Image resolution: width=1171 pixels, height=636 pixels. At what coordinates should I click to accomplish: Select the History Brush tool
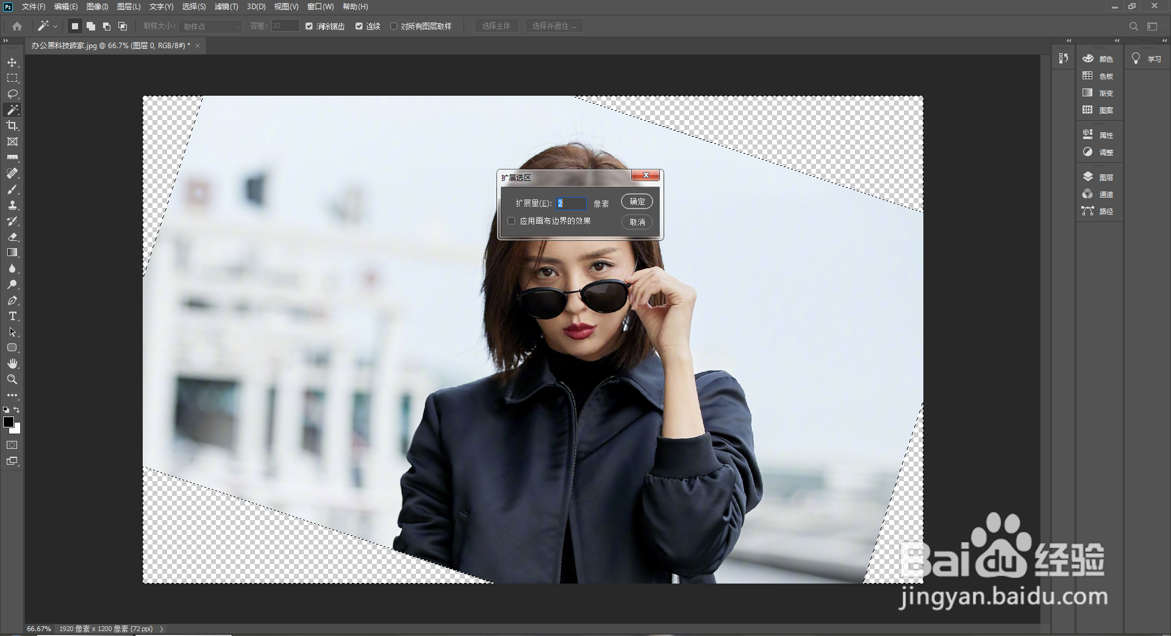point(12,221)
